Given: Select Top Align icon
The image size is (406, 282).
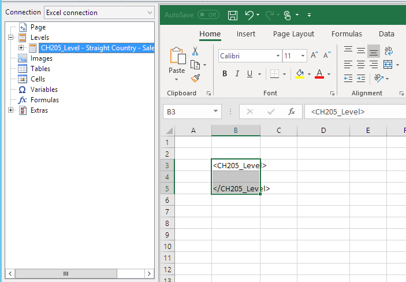Looking at the screenshot, I should pyautogui.click(x=348, y=50).
